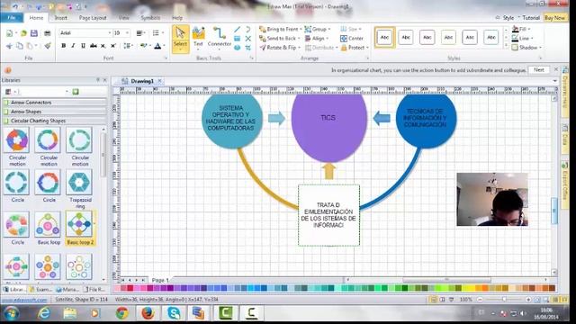Screen dimensions: 576x324
Task: Open Internet Explorer from taskbar
Action: tap(44, 313)
